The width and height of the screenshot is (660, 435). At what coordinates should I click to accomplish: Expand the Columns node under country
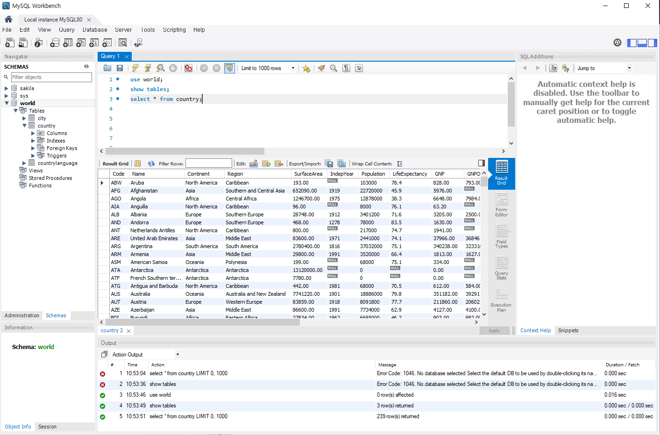point(33,133)
